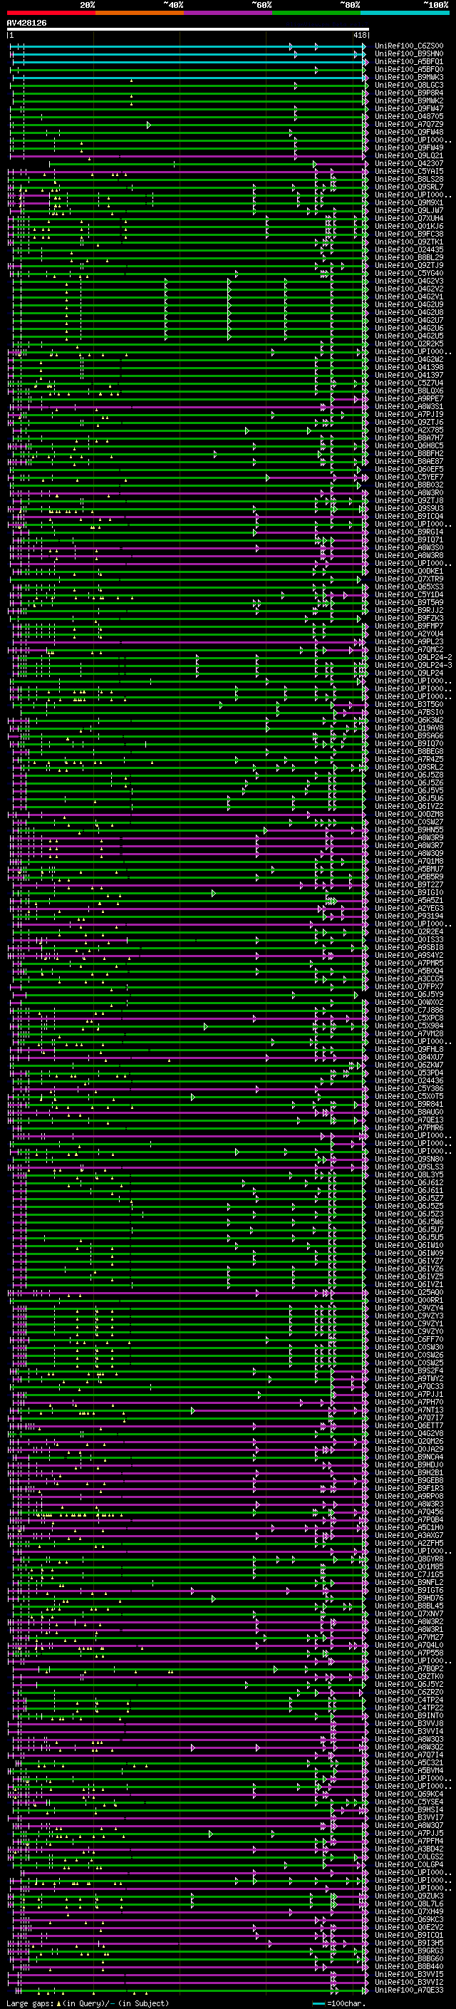
Task: Select the UniRef100_Q4G2W2 label
Action: (x=409, y=359)
